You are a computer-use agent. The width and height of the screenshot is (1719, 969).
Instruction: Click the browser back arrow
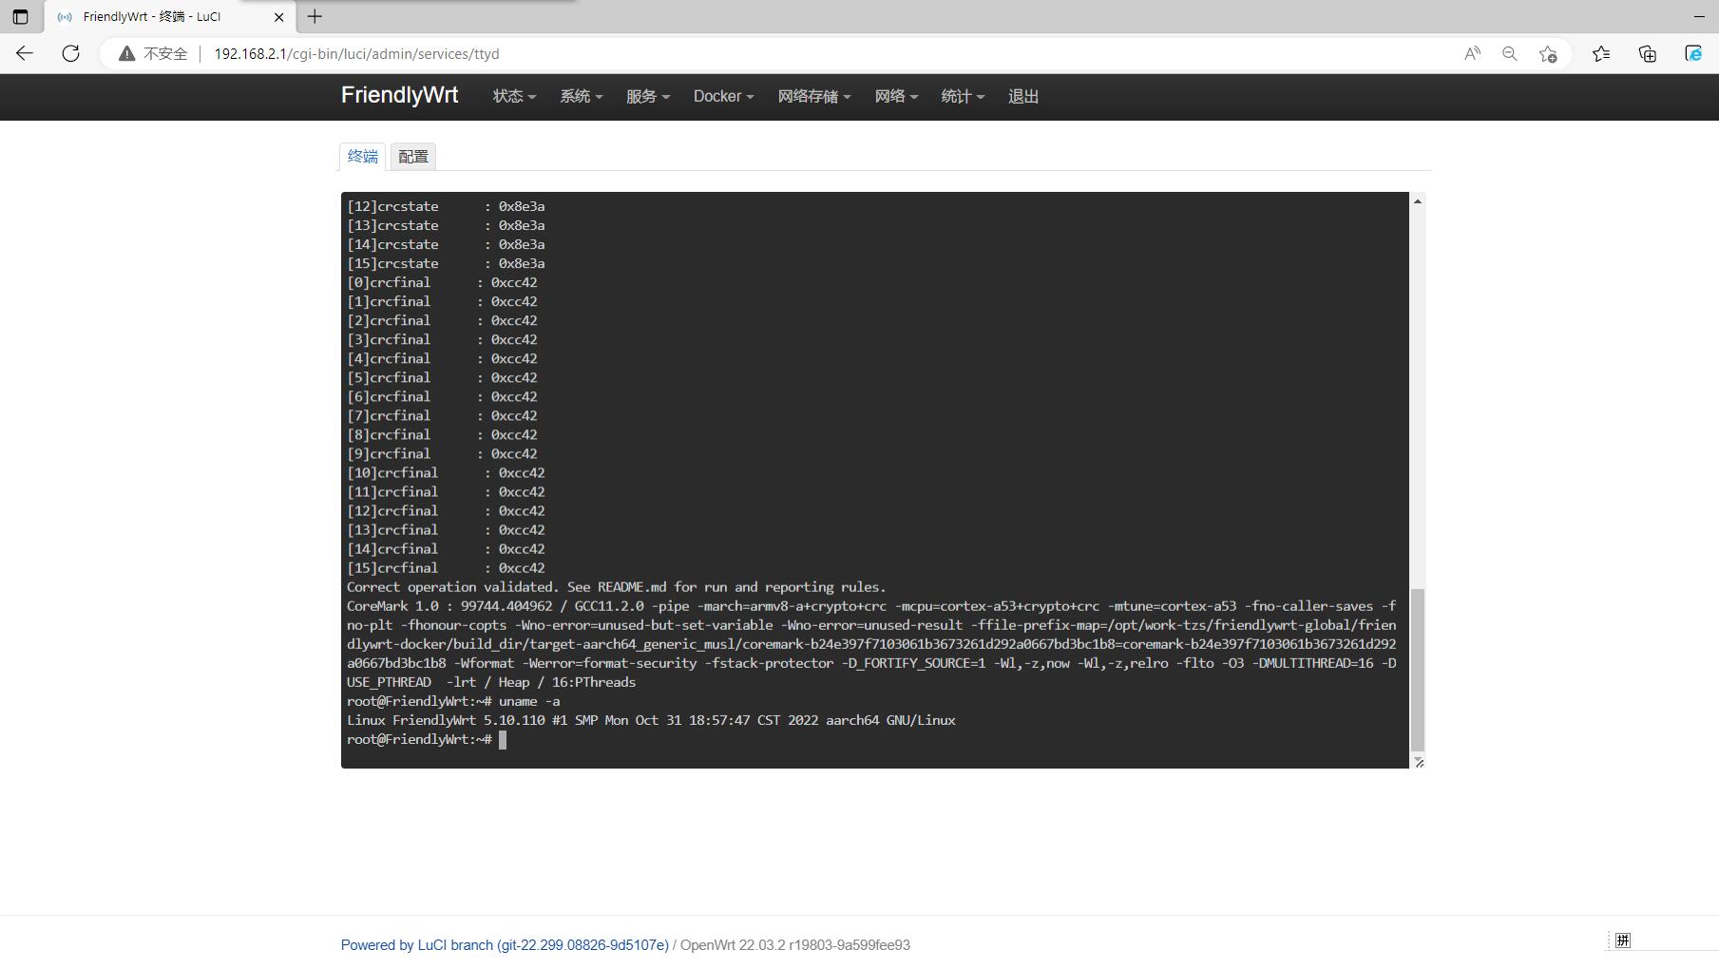pyautogui.click(x=25, y=54)
